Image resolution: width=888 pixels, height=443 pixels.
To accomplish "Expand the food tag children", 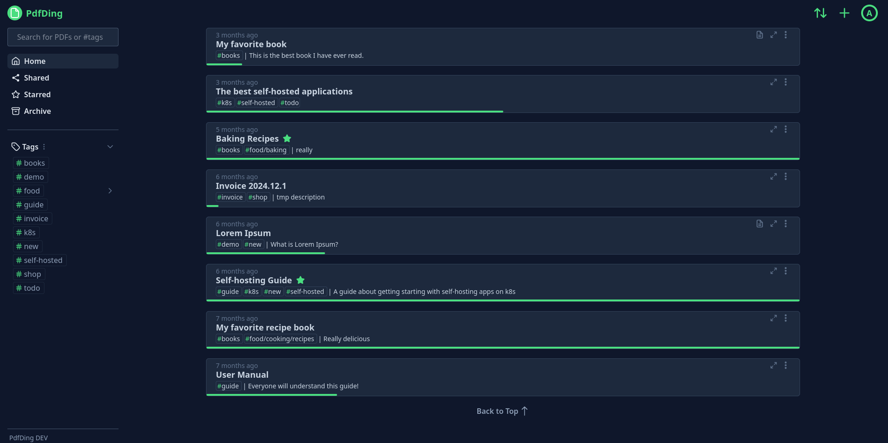I will coord(110,191).
